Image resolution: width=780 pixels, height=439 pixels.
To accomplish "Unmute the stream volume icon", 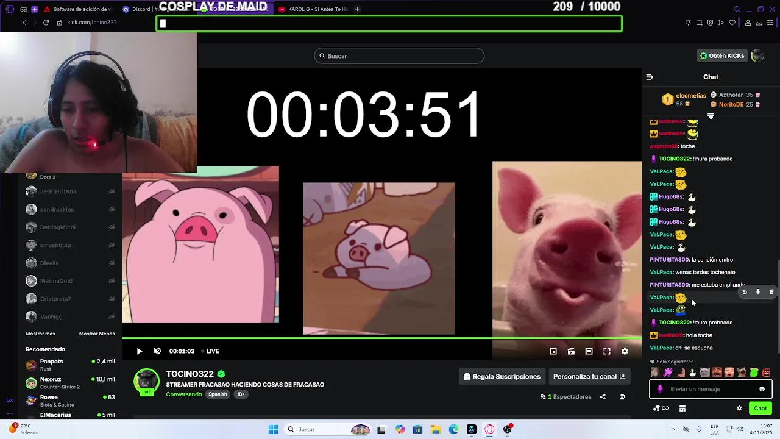I will pyautogui.click(x=157, y=351).
